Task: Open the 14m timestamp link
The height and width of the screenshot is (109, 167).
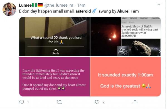Action: [x=81, y=5]
